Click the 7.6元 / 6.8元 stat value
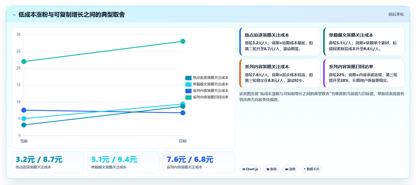This screenshot has width=416, height=185. (x=190, y=160)
